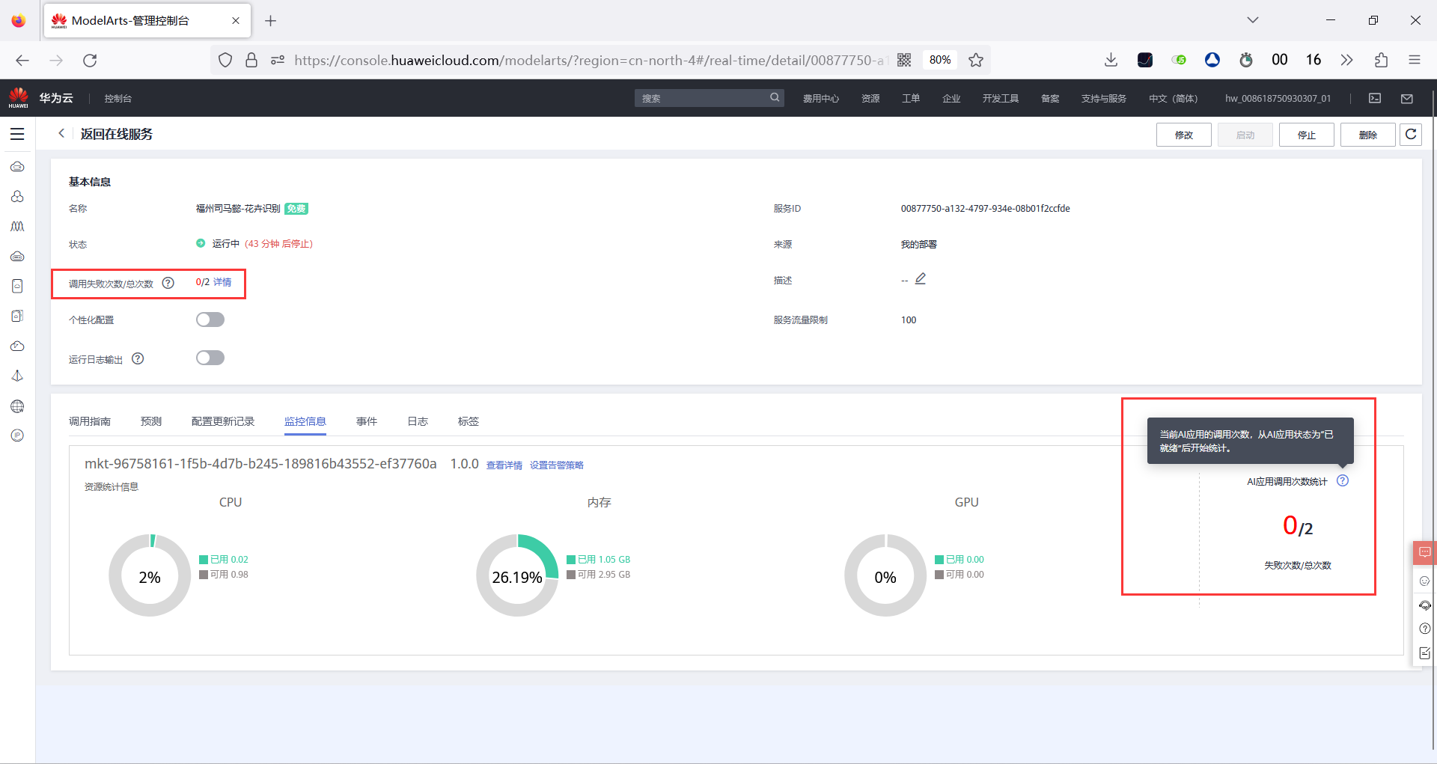Screen dimensions: 1437x764
Task: Open the cloud shell terminal icon in header
Action: pos(1375,98)
